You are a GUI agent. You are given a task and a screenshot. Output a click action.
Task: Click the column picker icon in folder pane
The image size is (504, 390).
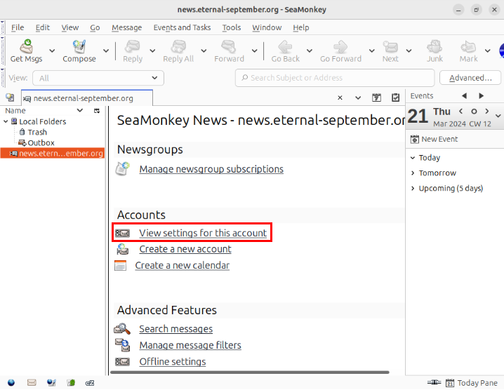pyautogui.click(x=97, y=111)
